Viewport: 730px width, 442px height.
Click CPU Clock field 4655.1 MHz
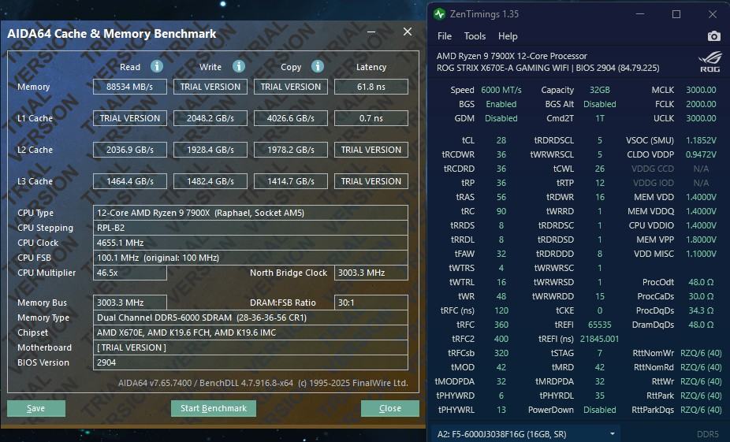251,243
